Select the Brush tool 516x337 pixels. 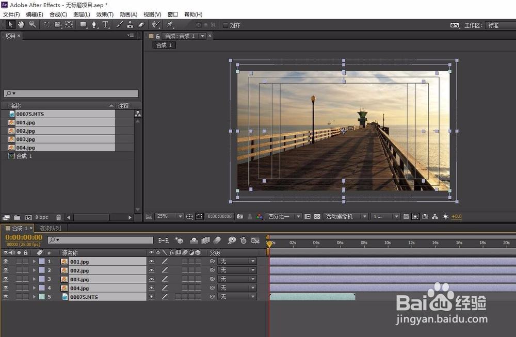[x=120, y=25]
